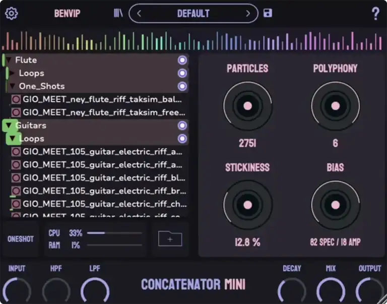Click the ONESHOT mode button

pyautogui.click(x=21, y=239)
